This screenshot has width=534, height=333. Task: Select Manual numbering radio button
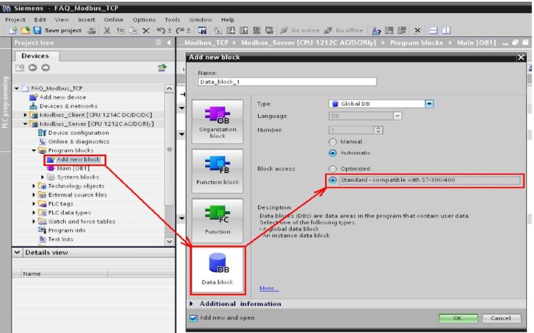(x=333, y=142)
